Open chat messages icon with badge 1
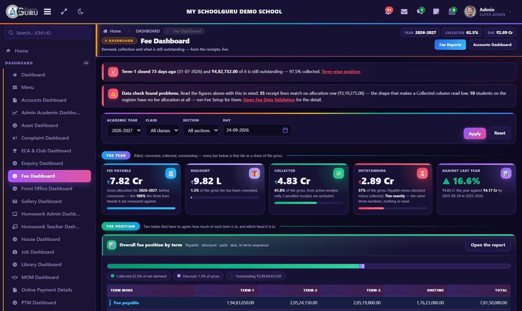The width and height of the screenshot is (522, 311). coord(420,11)
